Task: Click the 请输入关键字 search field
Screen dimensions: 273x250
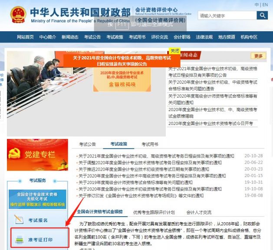Action: [227, 16]
